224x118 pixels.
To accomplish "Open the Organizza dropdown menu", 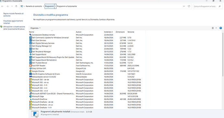I will [x=35, y=28].
